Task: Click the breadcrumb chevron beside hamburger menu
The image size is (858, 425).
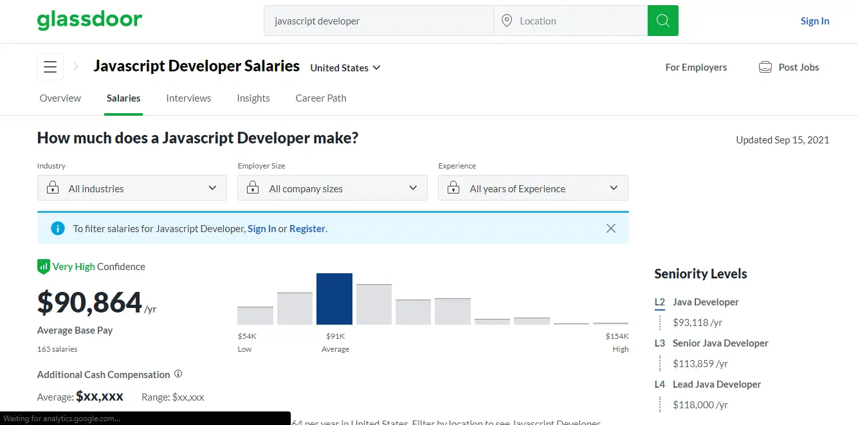Action: [76, 66]
